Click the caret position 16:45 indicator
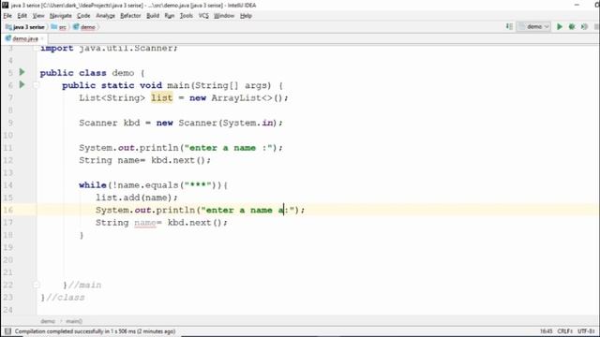The image size is (600, 337). click(546, 331)
